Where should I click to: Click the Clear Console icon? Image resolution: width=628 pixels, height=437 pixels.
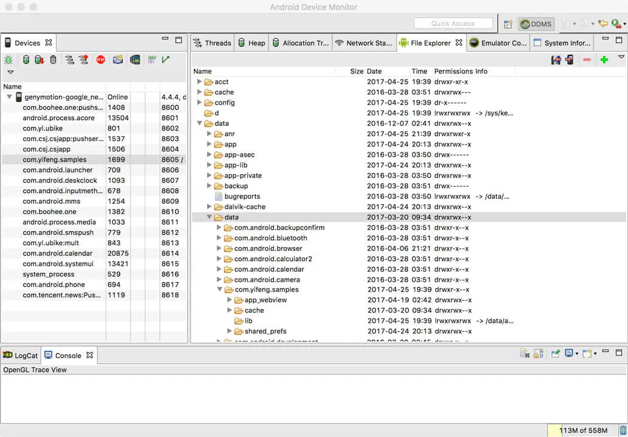click(x=525, y=353)
